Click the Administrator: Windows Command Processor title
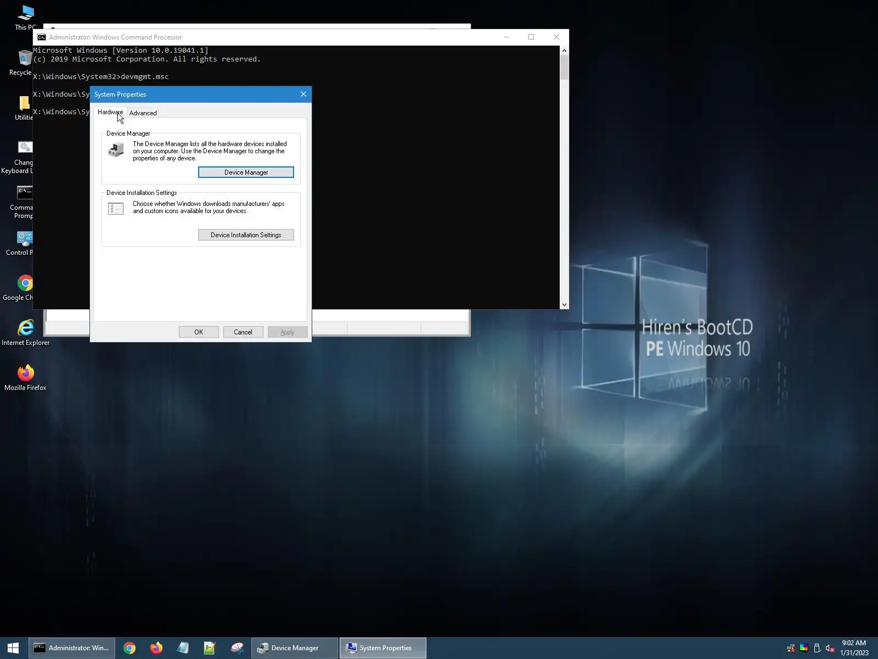This screenshot has height=659, width=878. click(115, 37)
